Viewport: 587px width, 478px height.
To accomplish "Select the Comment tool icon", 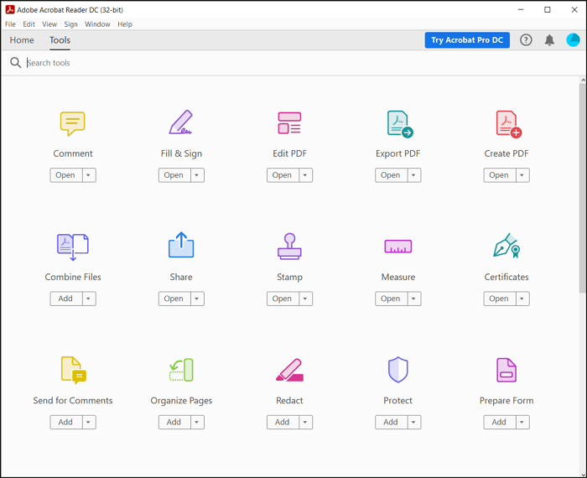I will click(x=73, y=123).
